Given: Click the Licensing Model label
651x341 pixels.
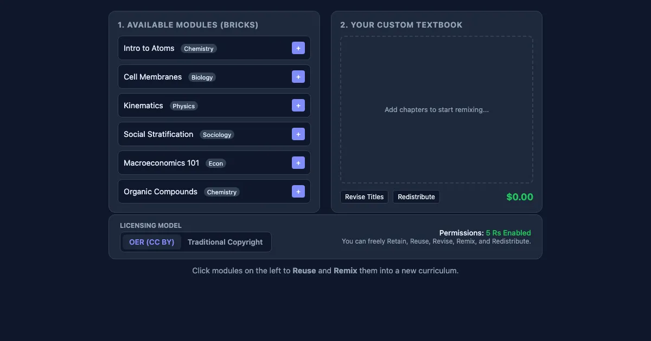Looking at the screenshot, I should tap(151, 226).
